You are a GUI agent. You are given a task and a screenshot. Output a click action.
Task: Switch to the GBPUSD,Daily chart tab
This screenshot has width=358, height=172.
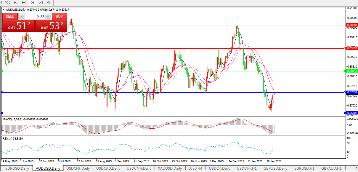click(275, 168)
